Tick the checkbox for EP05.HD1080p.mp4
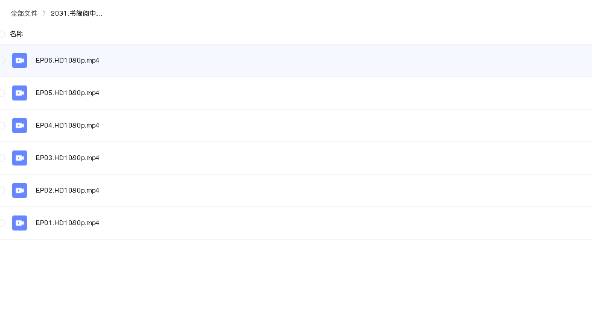This screenshot has height=319, width=592. [2, 93]
